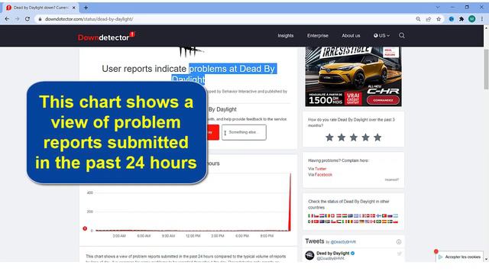Screen dimensions: 489x275
Task: Click the Dead by Daylight tweet avatar
Action: pyautogui.click(x=309, y=255)
